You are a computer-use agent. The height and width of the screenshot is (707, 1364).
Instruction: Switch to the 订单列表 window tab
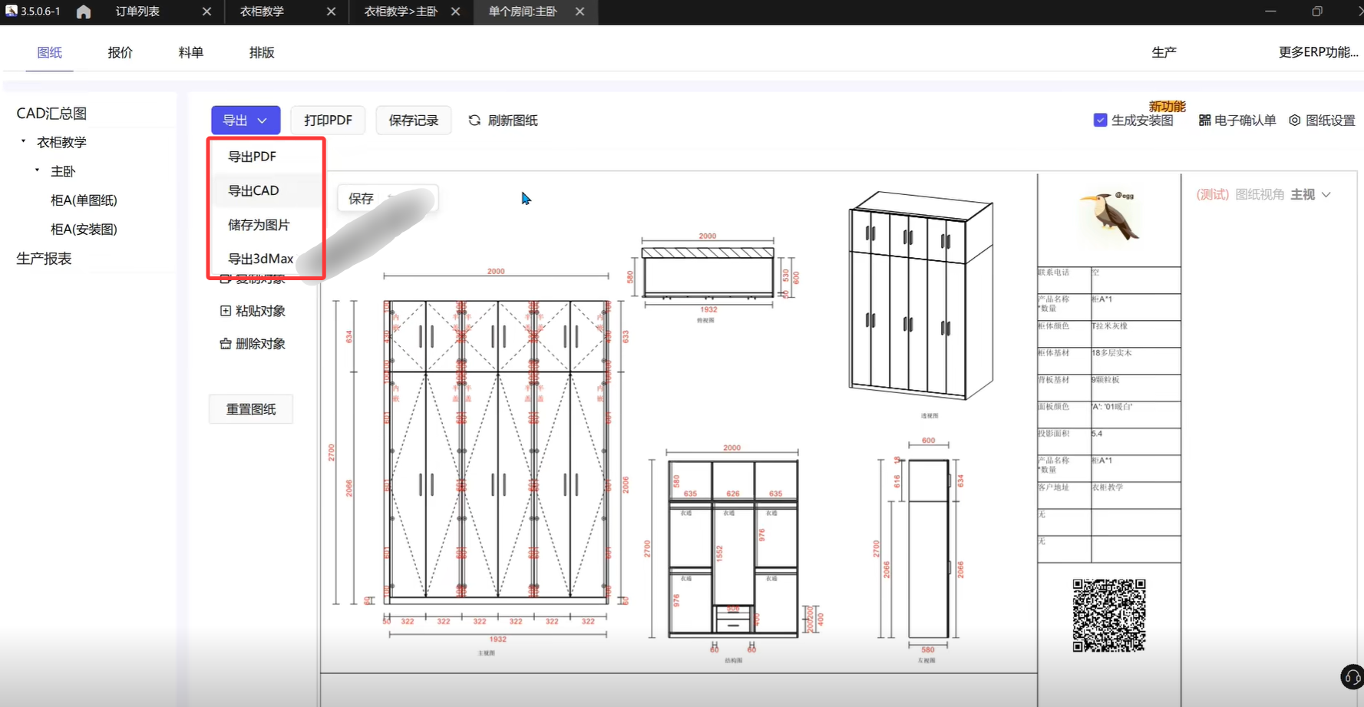click(x=138, y=12)
